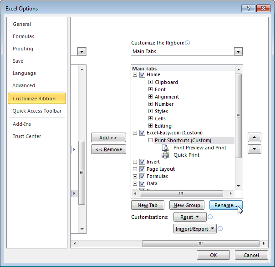Viewport: 275px width, 267px height.
Task: Collapse the Excel-Easy.com (Custom) node
Action: pyautogui.click(x=135, y=133)
